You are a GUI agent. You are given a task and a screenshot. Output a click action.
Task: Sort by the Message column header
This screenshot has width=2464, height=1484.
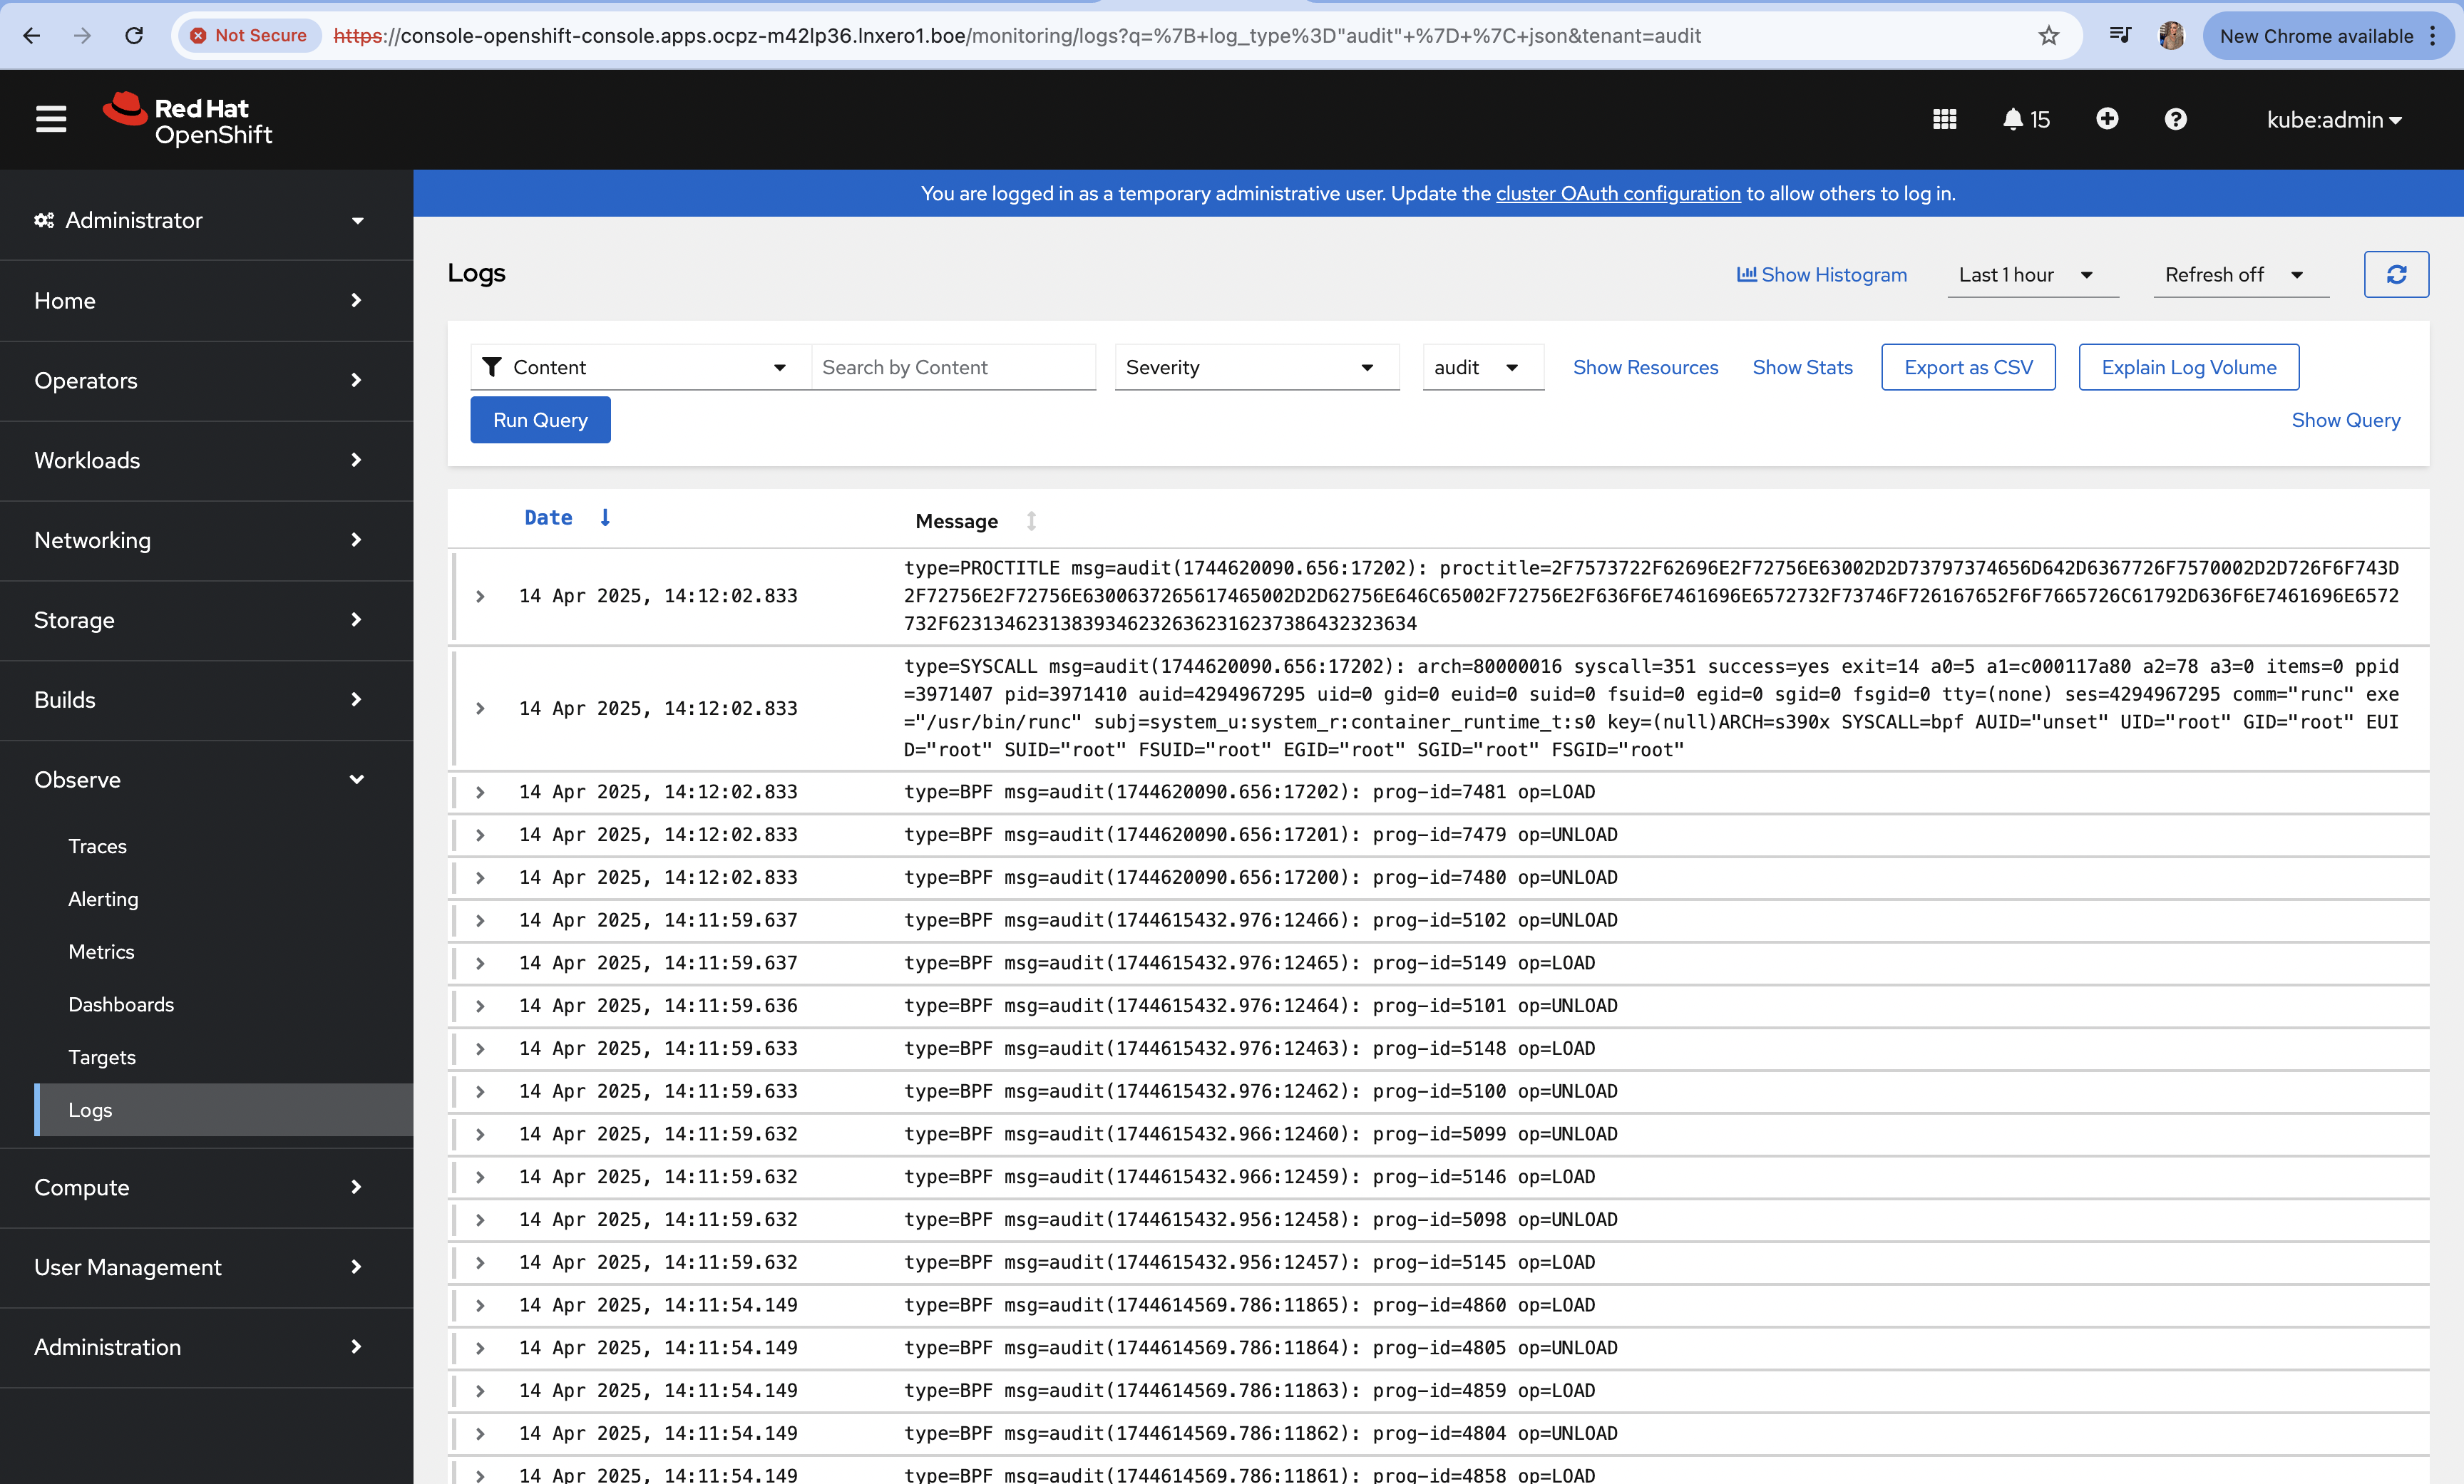tap(956, 521)
